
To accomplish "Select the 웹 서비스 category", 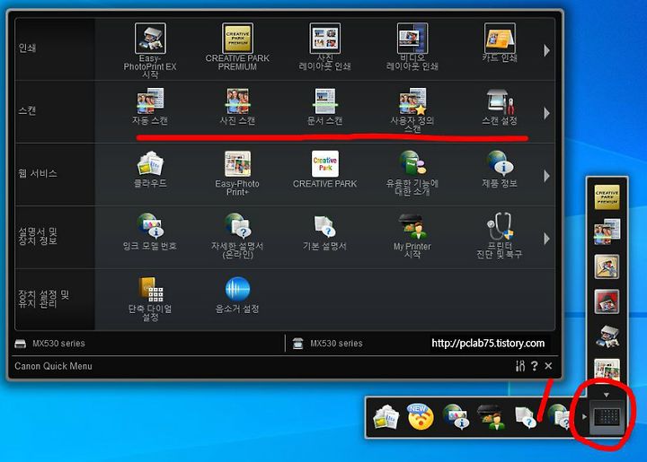I will (x=55, y=174).
